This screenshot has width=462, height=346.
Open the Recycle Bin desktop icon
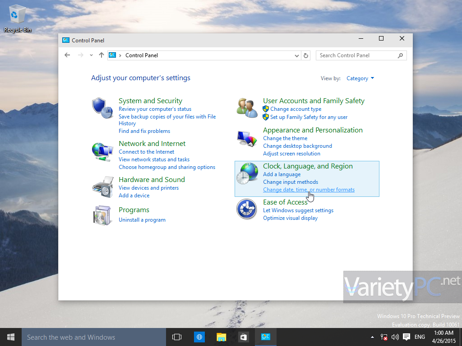tap(18, 18)
